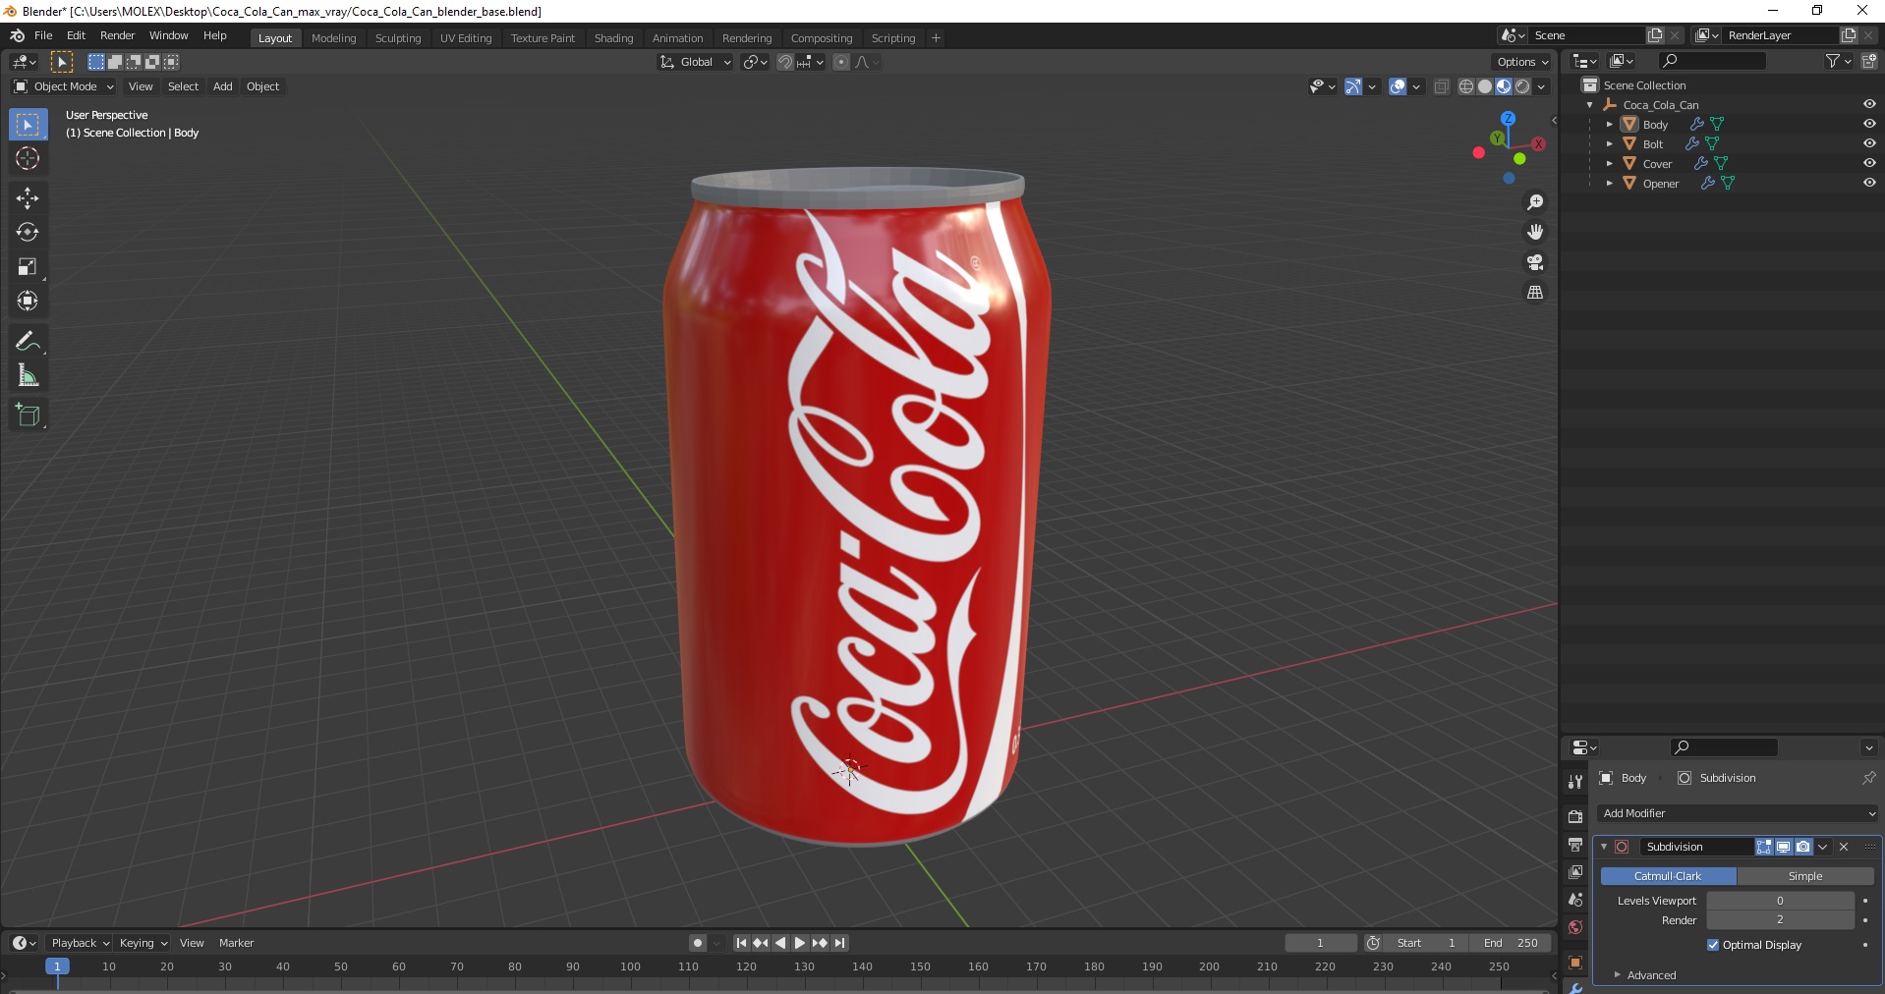Open Scene properties tab icon
The image size is (1885, 994).
pyautogui.click(x=1575, y=900)
